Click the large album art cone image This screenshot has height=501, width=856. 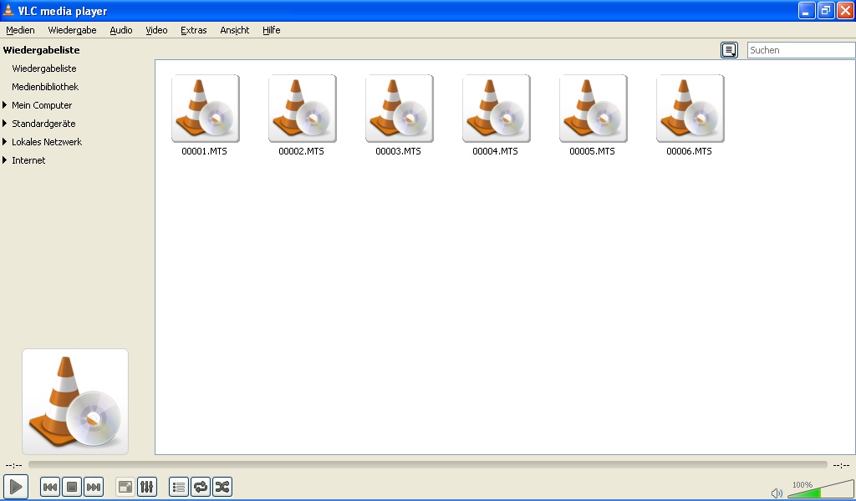click(75, 402)
